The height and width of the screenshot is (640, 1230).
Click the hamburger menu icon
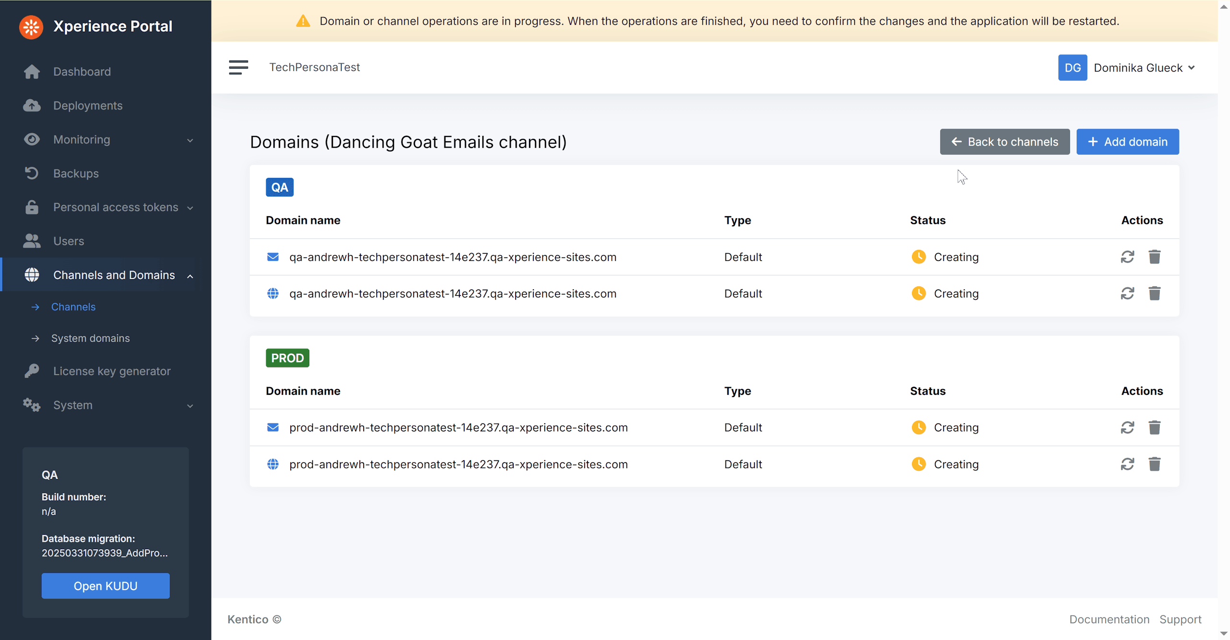[x=238, y=67]
